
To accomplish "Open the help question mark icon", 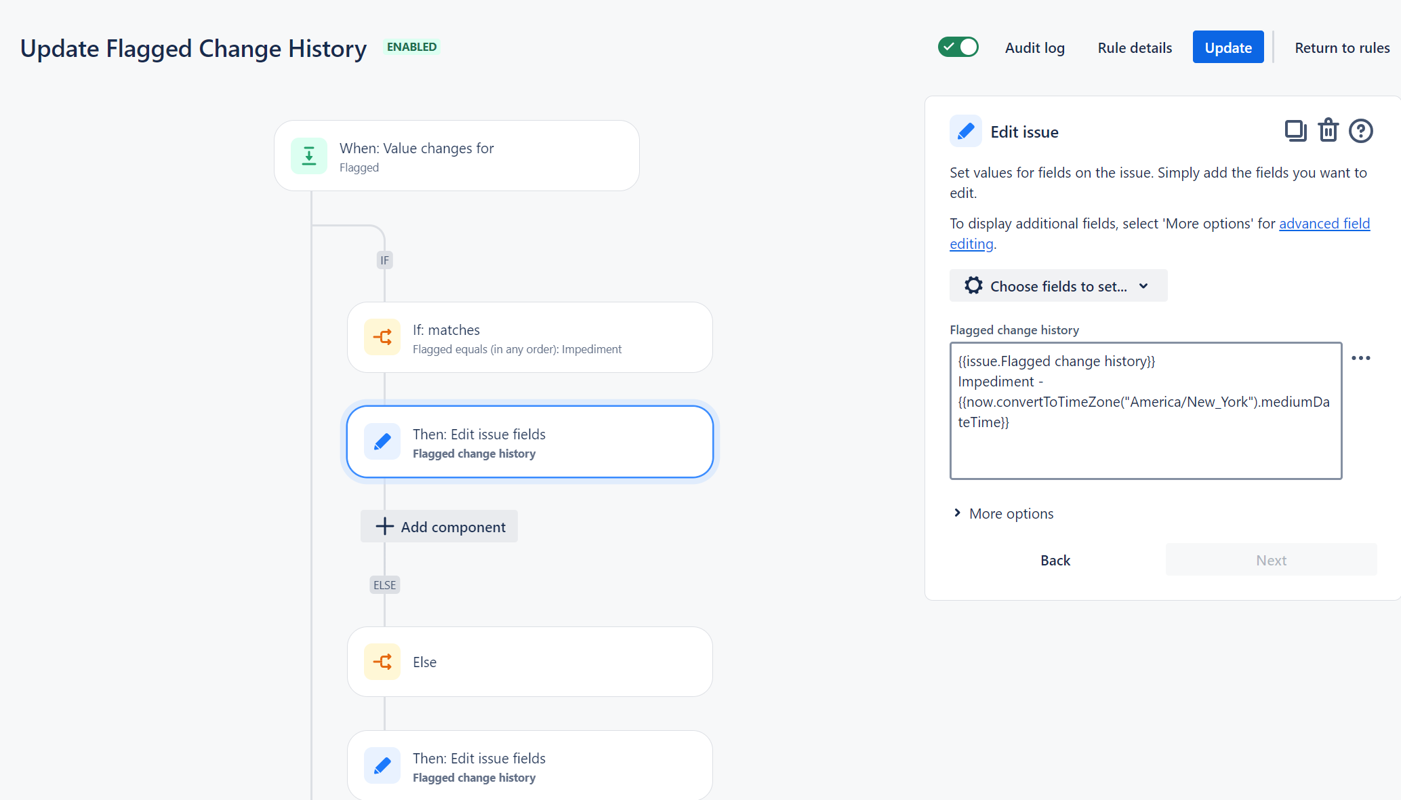I will coord(1360,131).
